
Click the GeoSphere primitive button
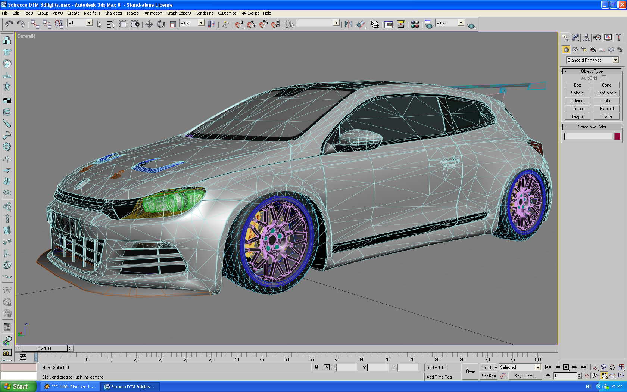point(606,93)
